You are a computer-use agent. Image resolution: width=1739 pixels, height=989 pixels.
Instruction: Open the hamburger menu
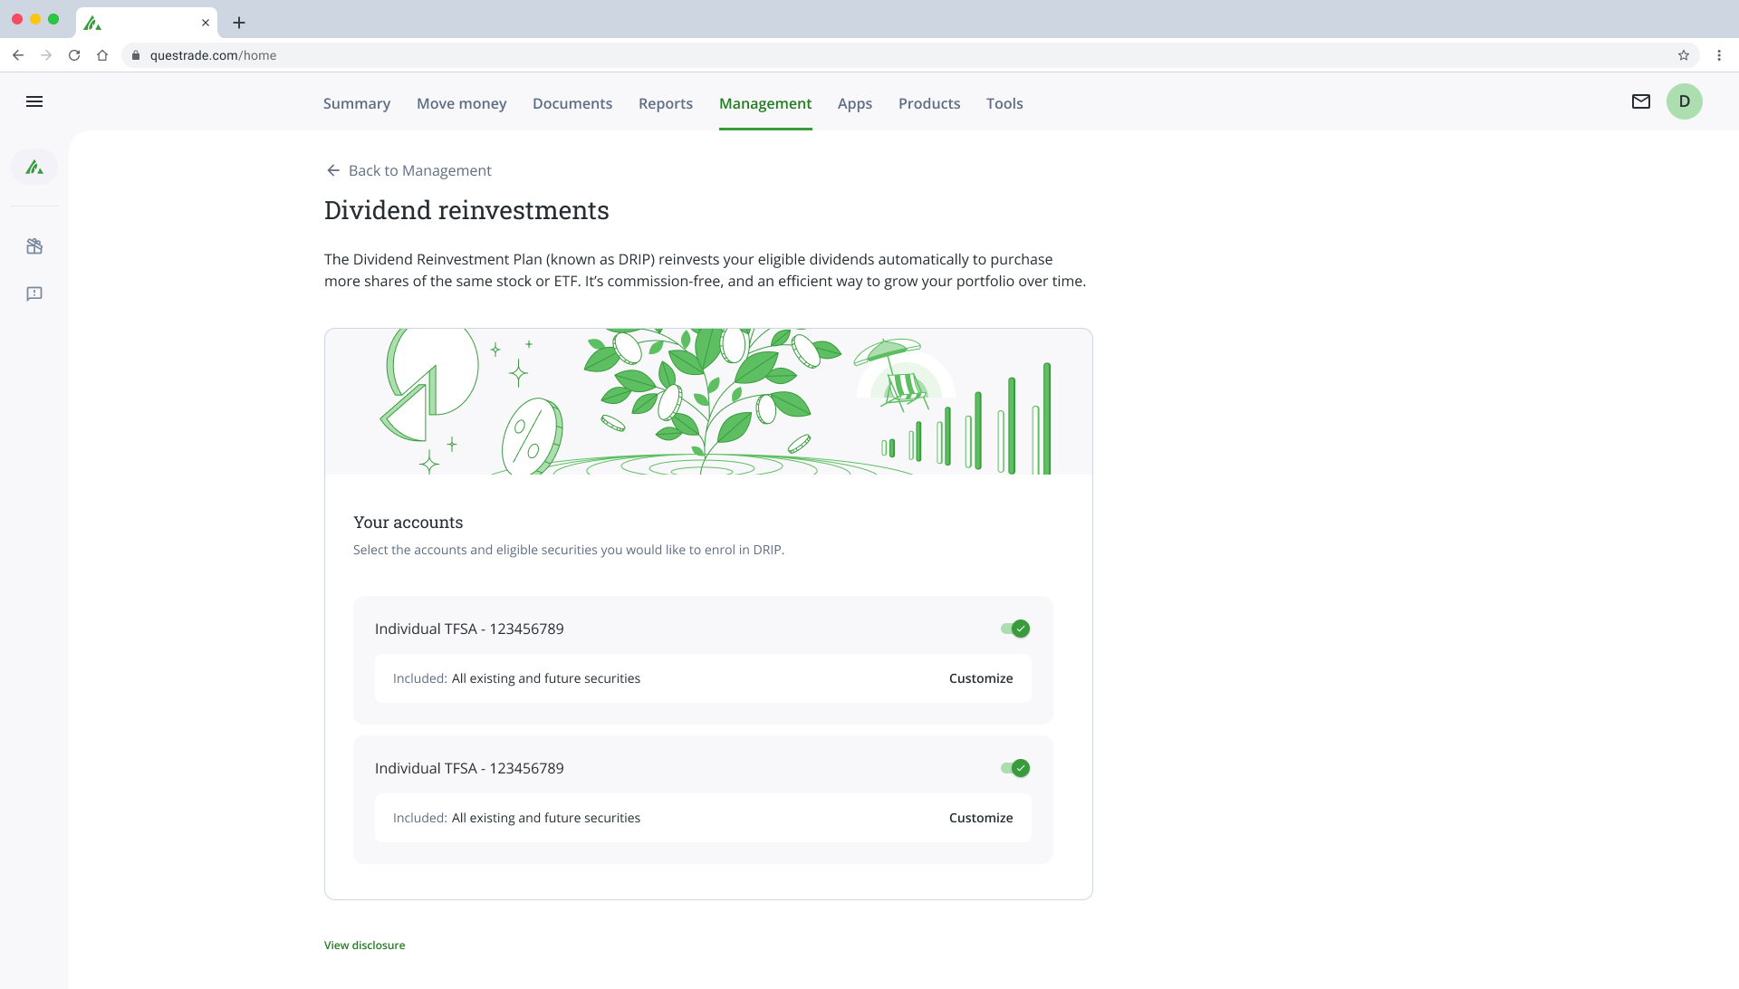pos(34,101)
